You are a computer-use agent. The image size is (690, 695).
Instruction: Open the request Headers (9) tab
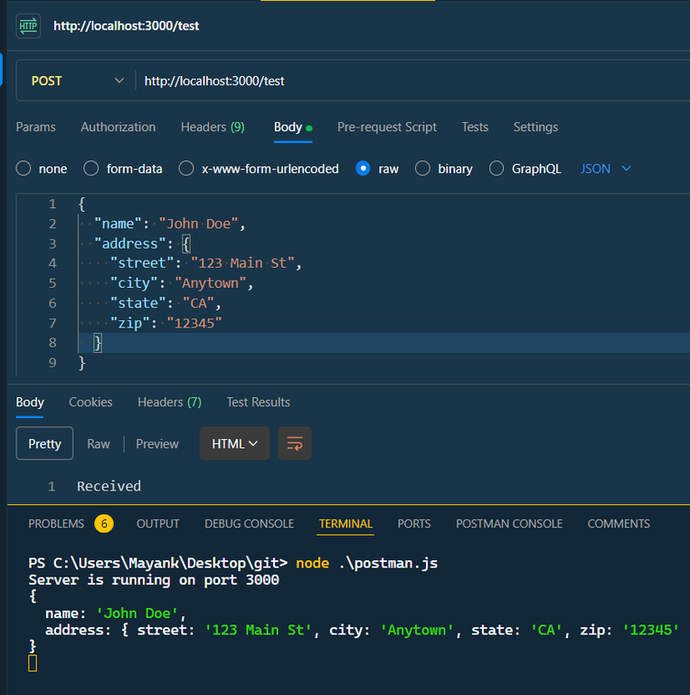click(213, 127)
